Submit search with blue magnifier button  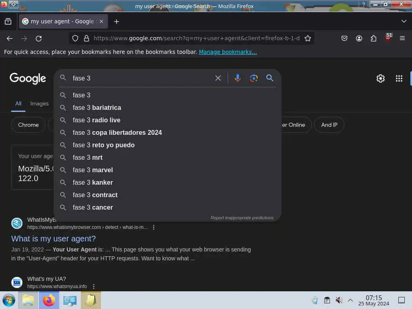(x=270, y=78)
